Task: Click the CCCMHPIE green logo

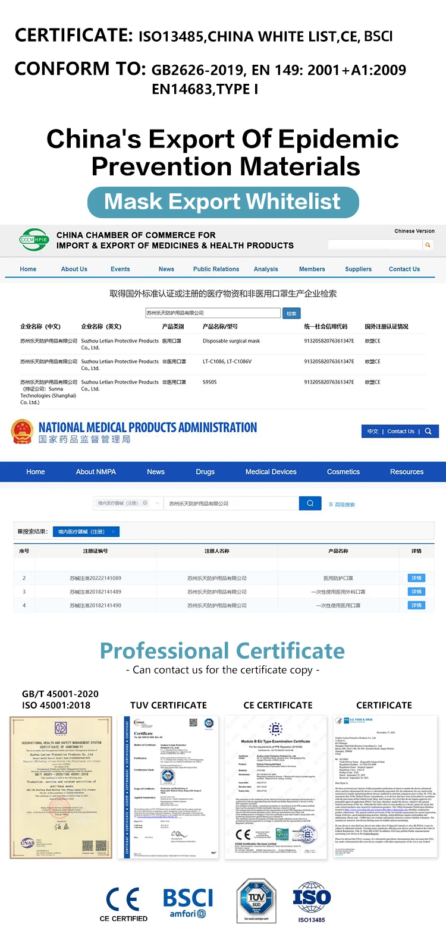Action: coord(34,240)
